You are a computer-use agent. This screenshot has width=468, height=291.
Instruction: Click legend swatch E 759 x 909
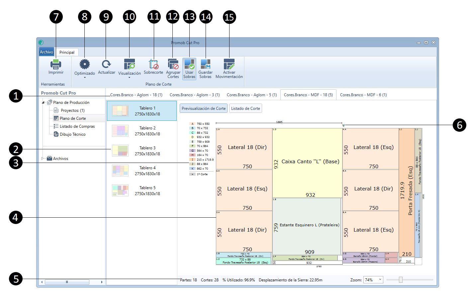click(192, 142)
